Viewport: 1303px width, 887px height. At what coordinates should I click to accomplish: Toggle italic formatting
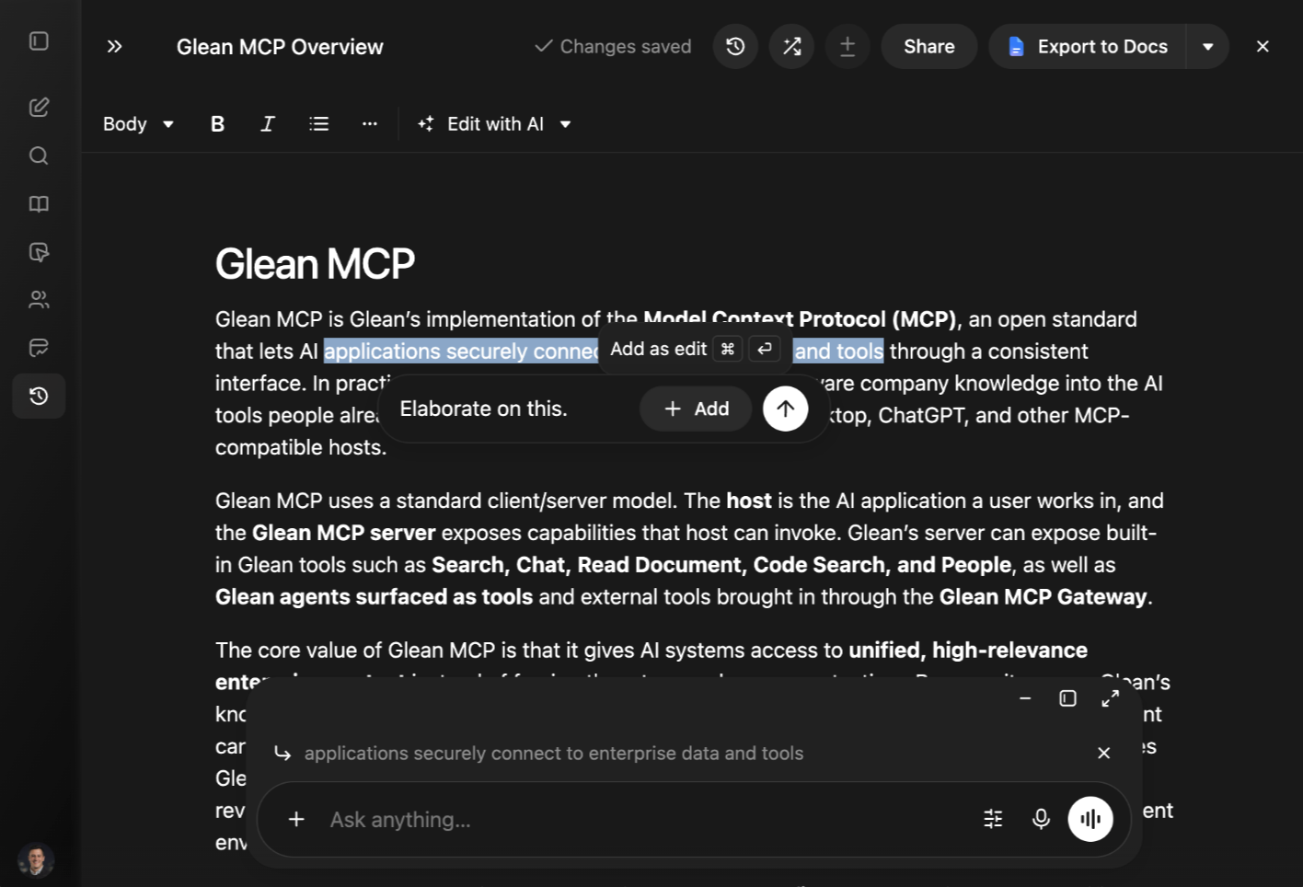[268, 123]
